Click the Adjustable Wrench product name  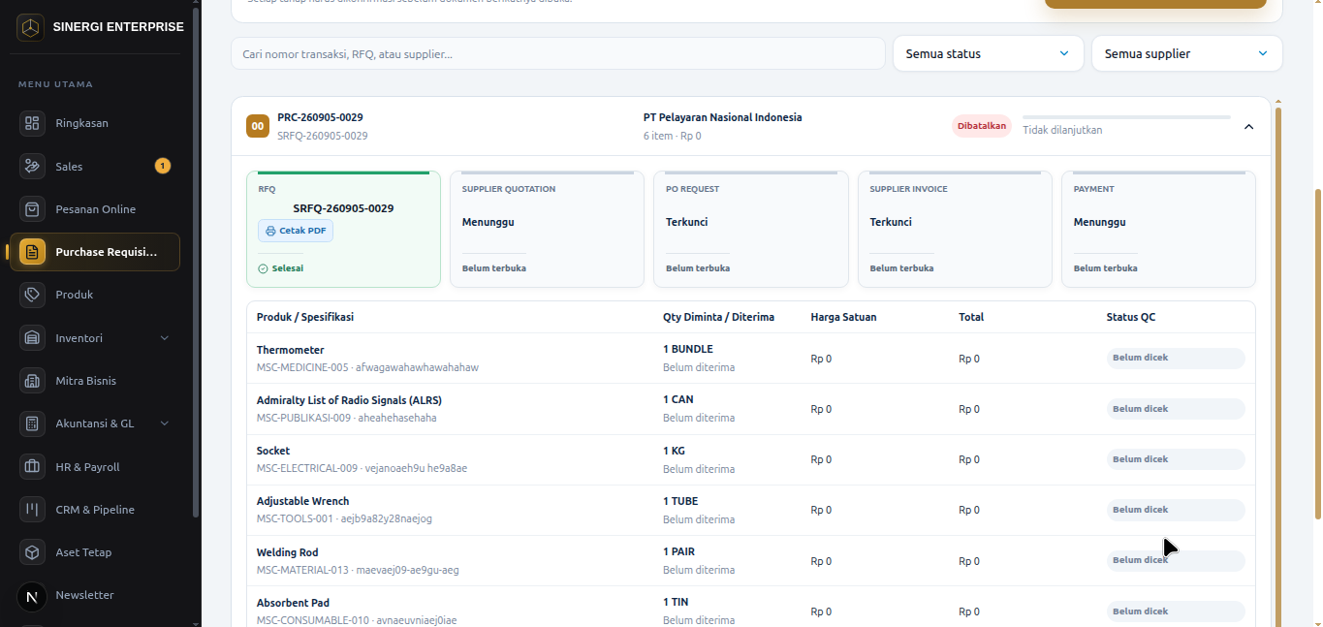pyautogui.click(x=302, y=501)
